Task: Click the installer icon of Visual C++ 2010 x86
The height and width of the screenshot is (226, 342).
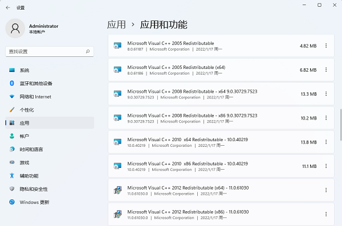Action: click(117, 166)
